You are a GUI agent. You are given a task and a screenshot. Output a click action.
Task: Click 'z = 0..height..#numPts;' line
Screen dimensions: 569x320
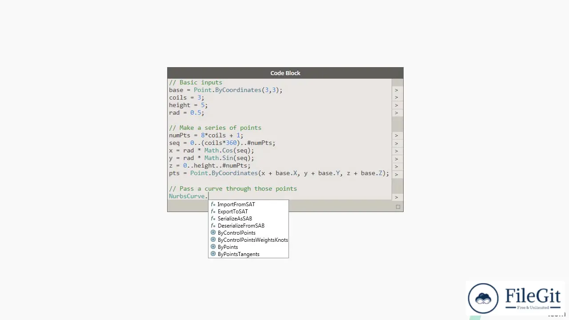pos(210,165)
